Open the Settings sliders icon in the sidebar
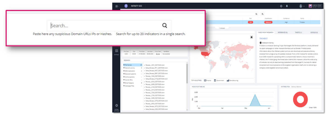Screen dimensions: 326x116 pyautogui.click(x=117, y=51)
